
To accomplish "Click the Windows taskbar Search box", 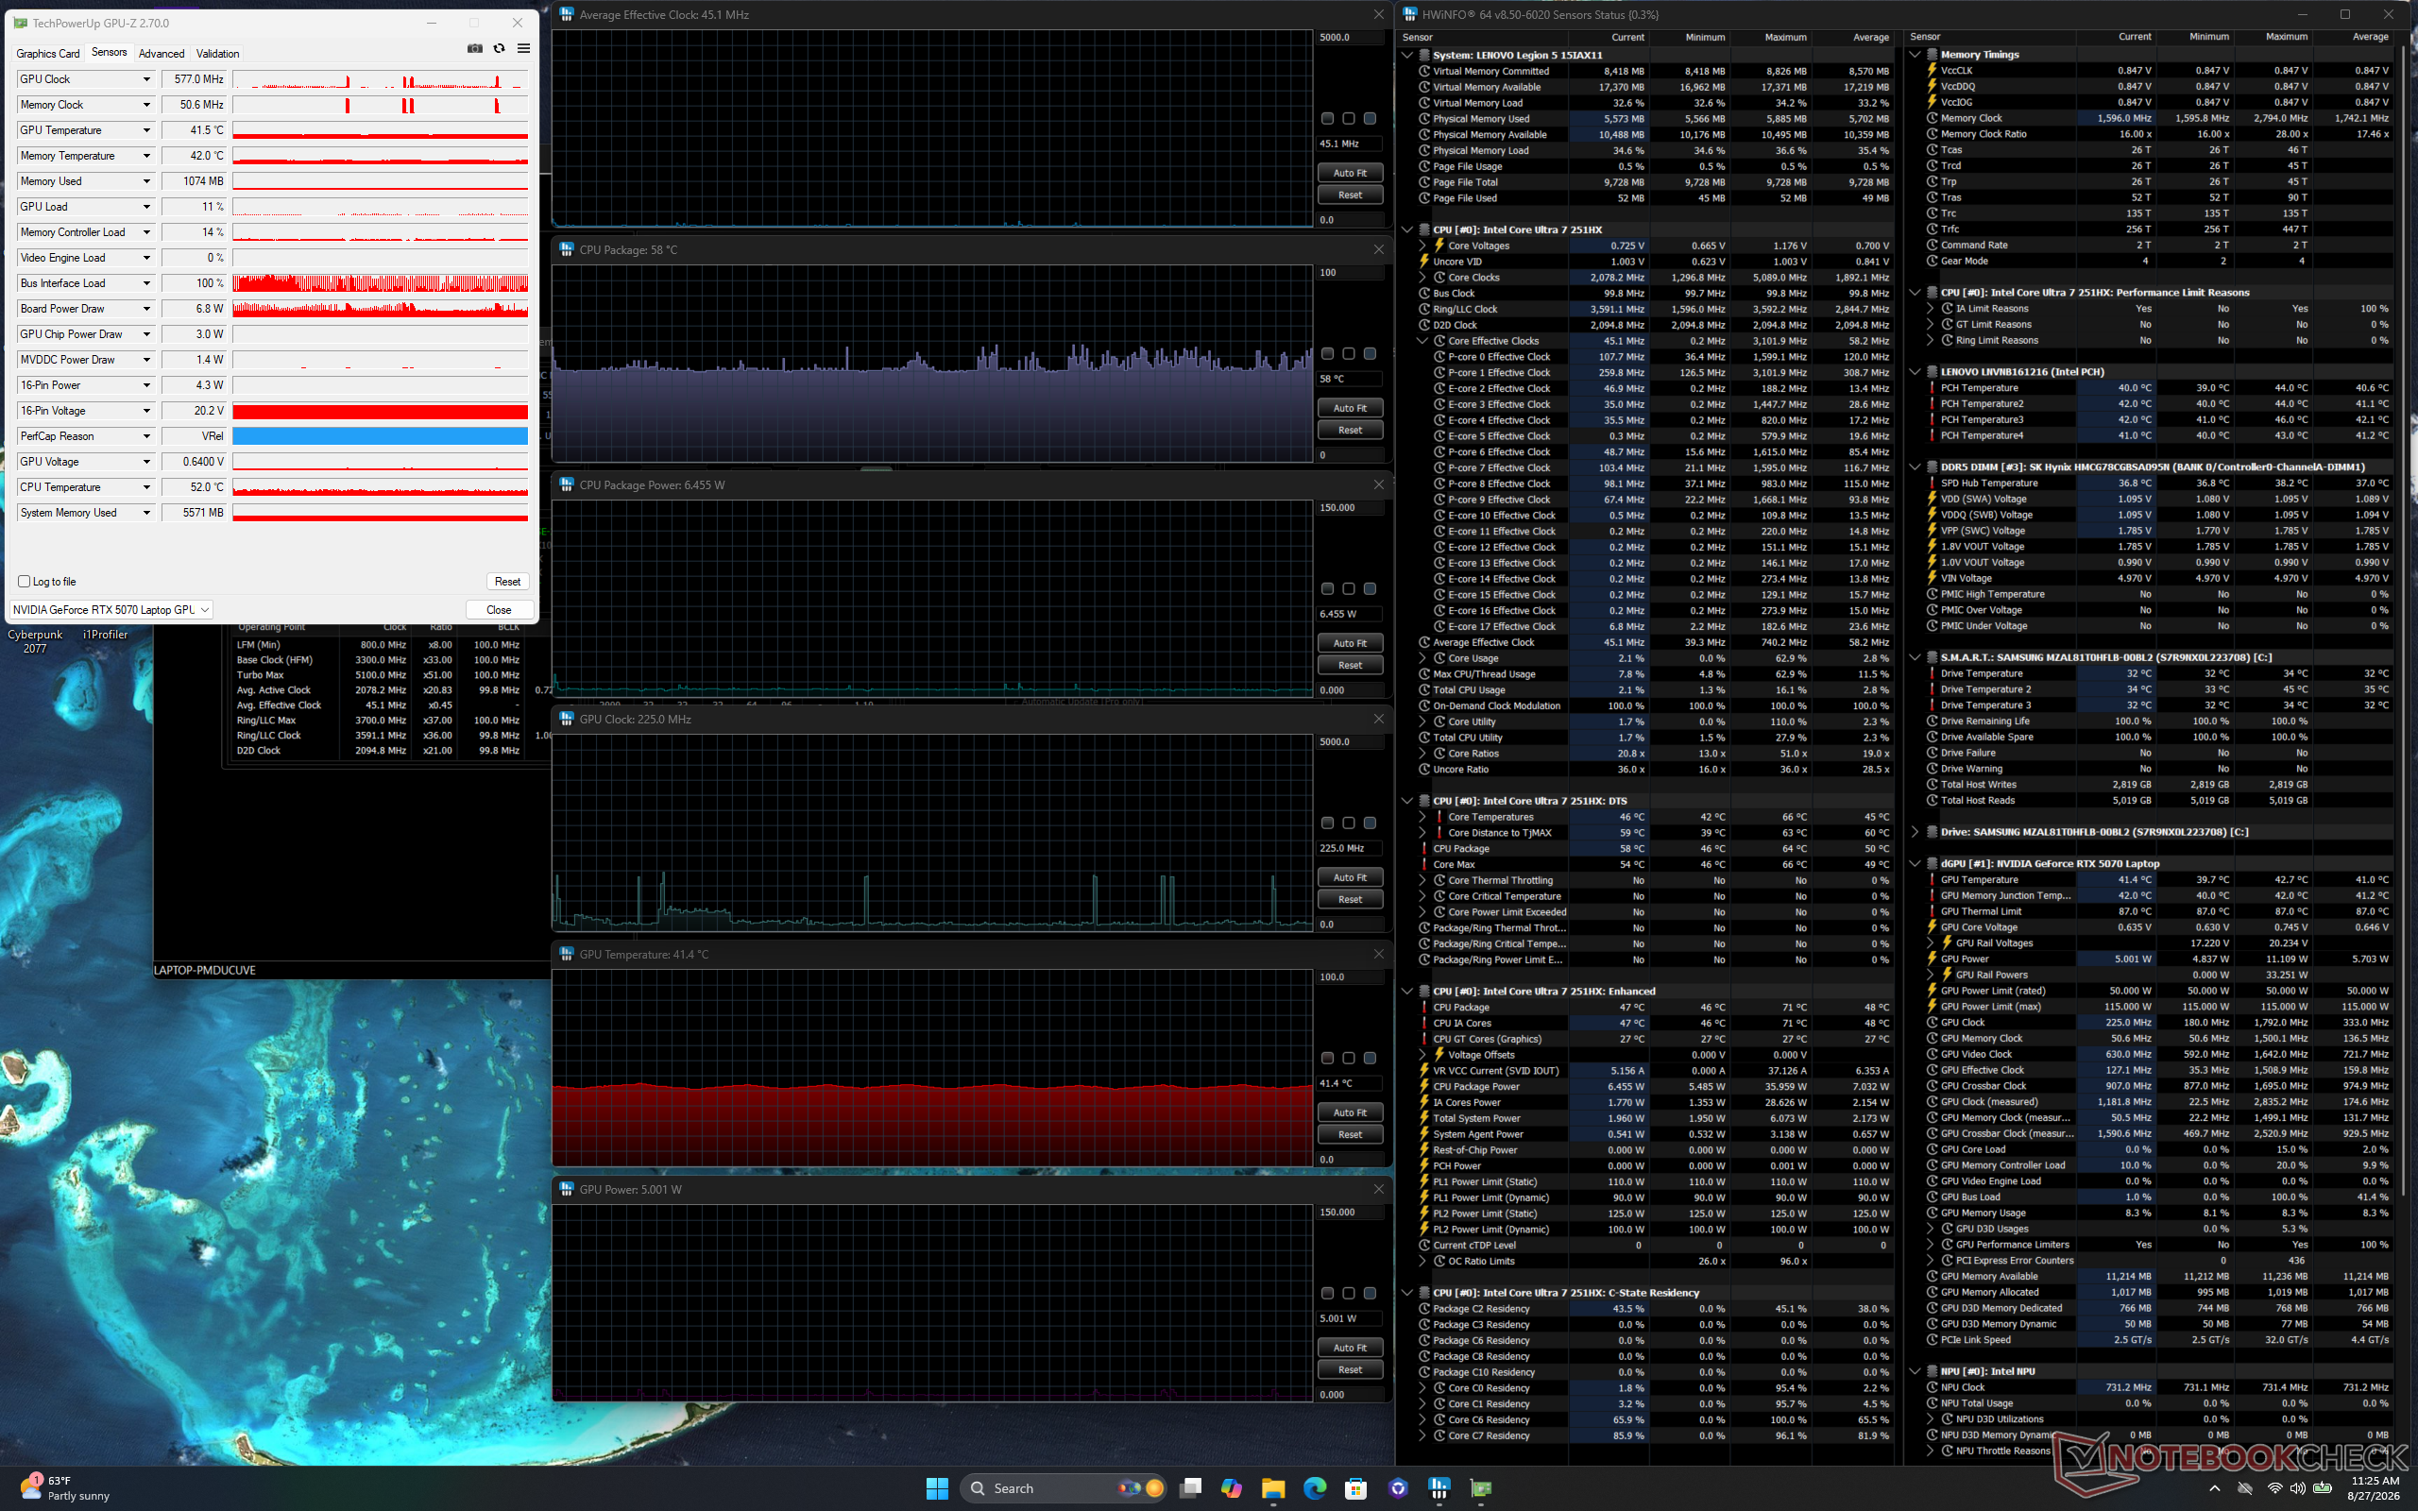I will (1064, 1488).
